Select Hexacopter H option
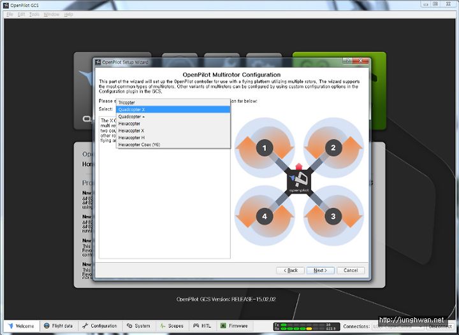 pyautogui.click(x=173, y=138)
